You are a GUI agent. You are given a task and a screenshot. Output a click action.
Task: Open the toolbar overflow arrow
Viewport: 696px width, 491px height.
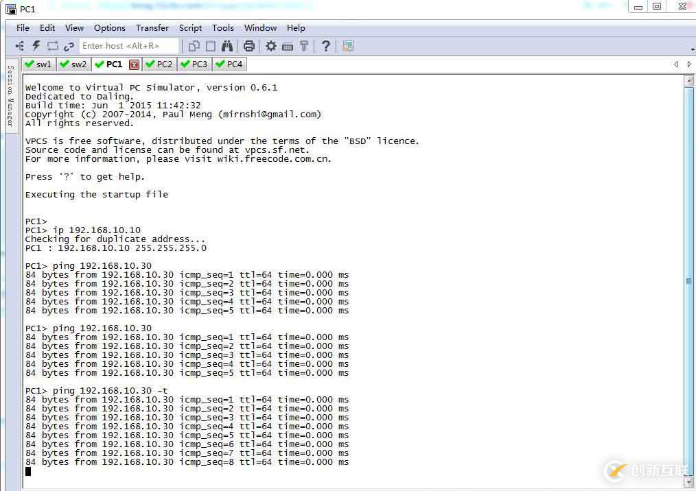693,49
